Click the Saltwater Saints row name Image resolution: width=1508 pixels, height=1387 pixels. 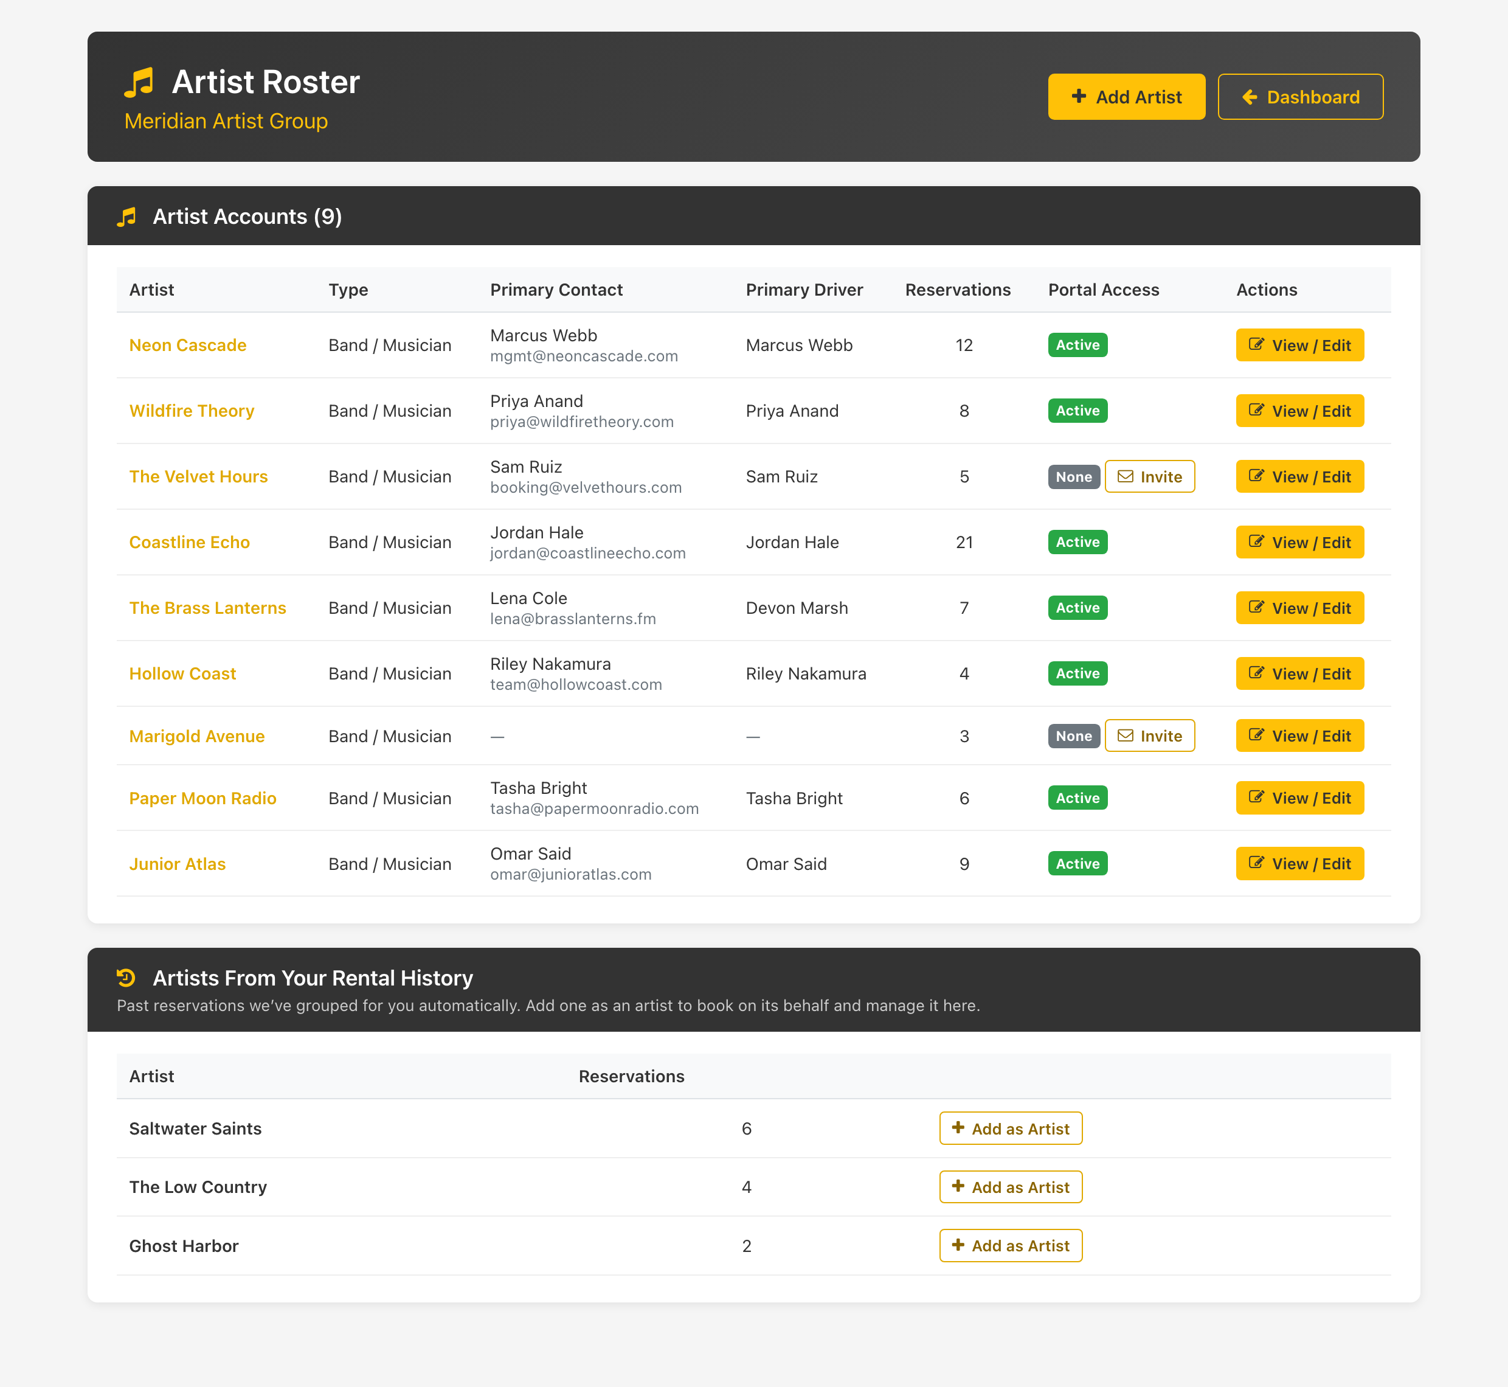coord(195,1129)
